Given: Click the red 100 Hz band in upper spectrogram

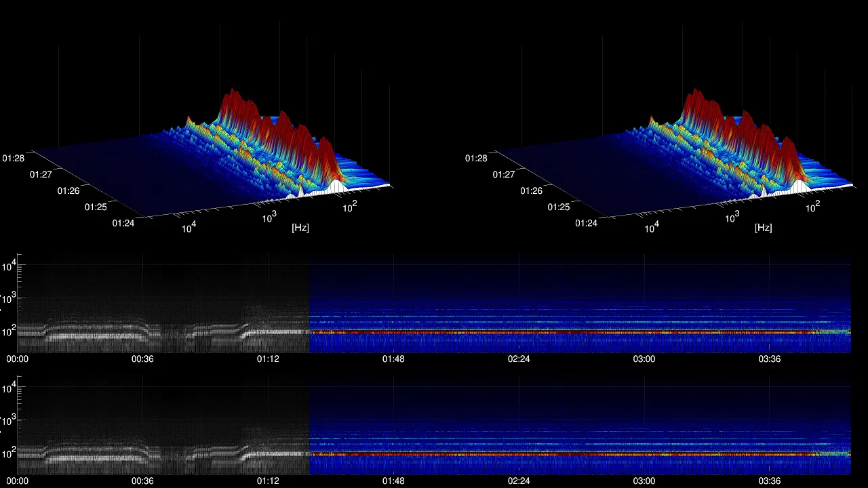Looking at the screenshot, I should click(580, 332).
